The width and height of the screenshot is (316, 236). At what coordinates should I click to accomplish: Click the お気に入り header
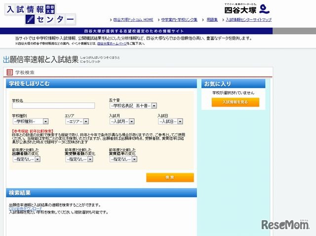[x=234, y=83]
